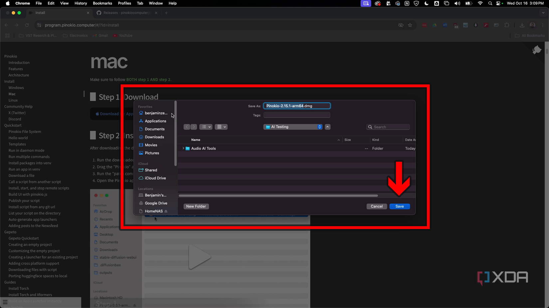Open the Window menu
Image resolution: width=549 pixels, height=308 pixels.
click(156, 3)
